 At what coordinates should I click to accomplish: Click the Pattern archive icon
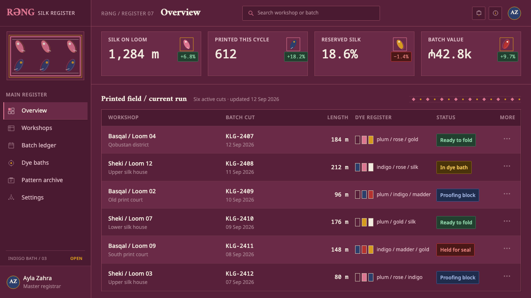11,180
